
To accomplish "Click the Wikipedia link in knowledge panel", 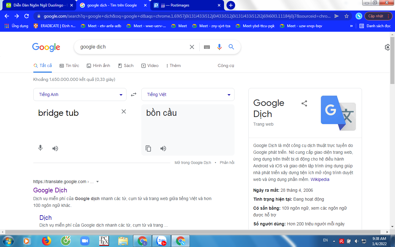I will pyautogui.click(x=320, y=179).
